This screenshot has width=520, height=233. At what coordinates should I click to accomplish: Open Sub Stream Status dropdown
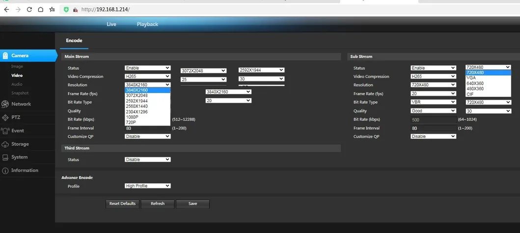pyautogui.click(x=434, y=68)
